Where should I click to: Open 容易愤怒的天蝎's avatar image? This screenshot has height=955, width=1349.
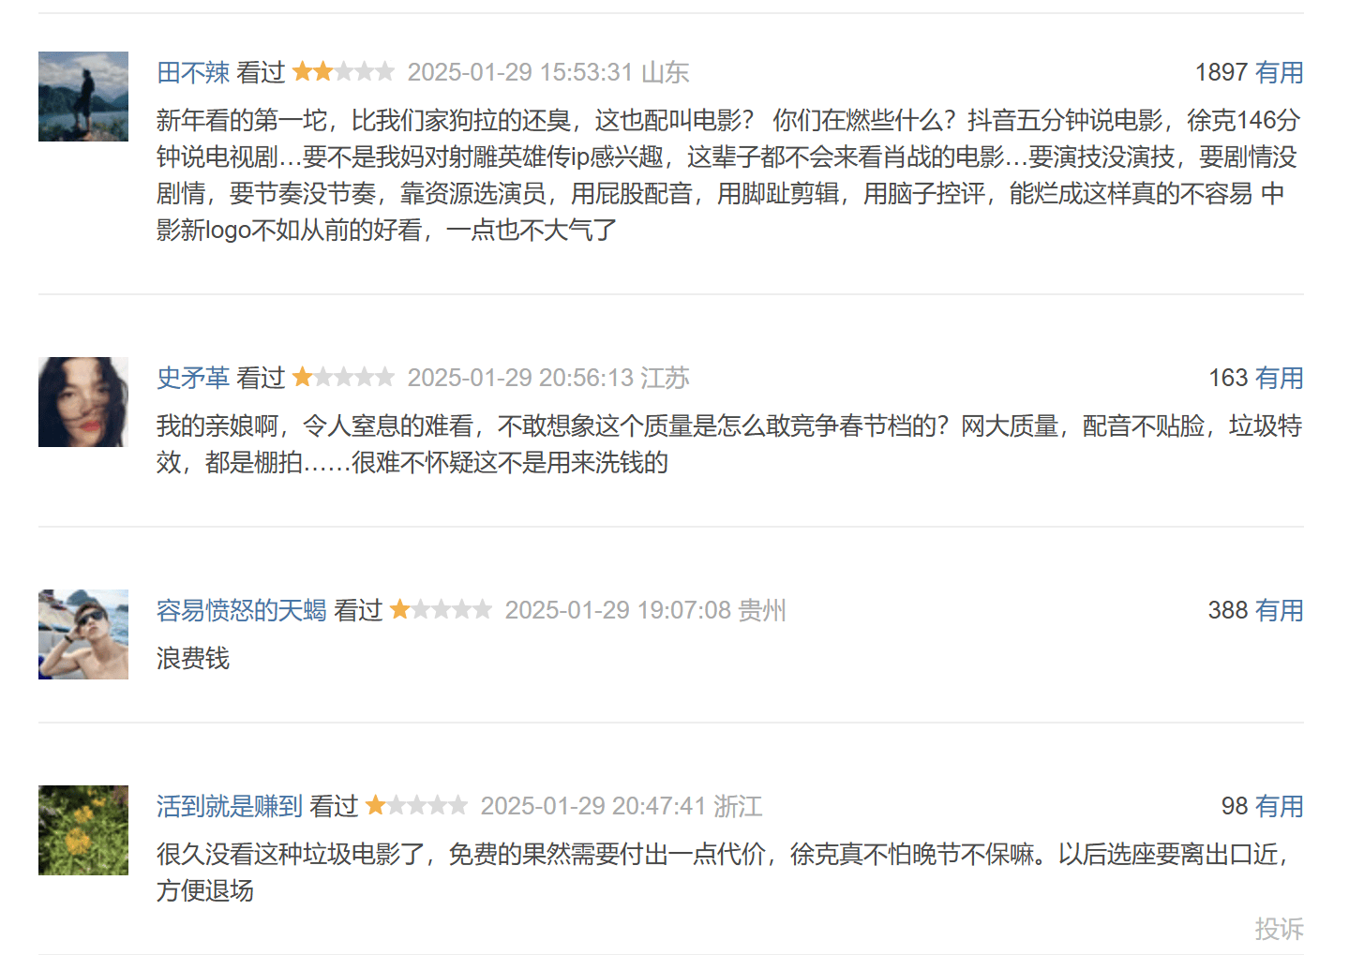click(83, 634)
